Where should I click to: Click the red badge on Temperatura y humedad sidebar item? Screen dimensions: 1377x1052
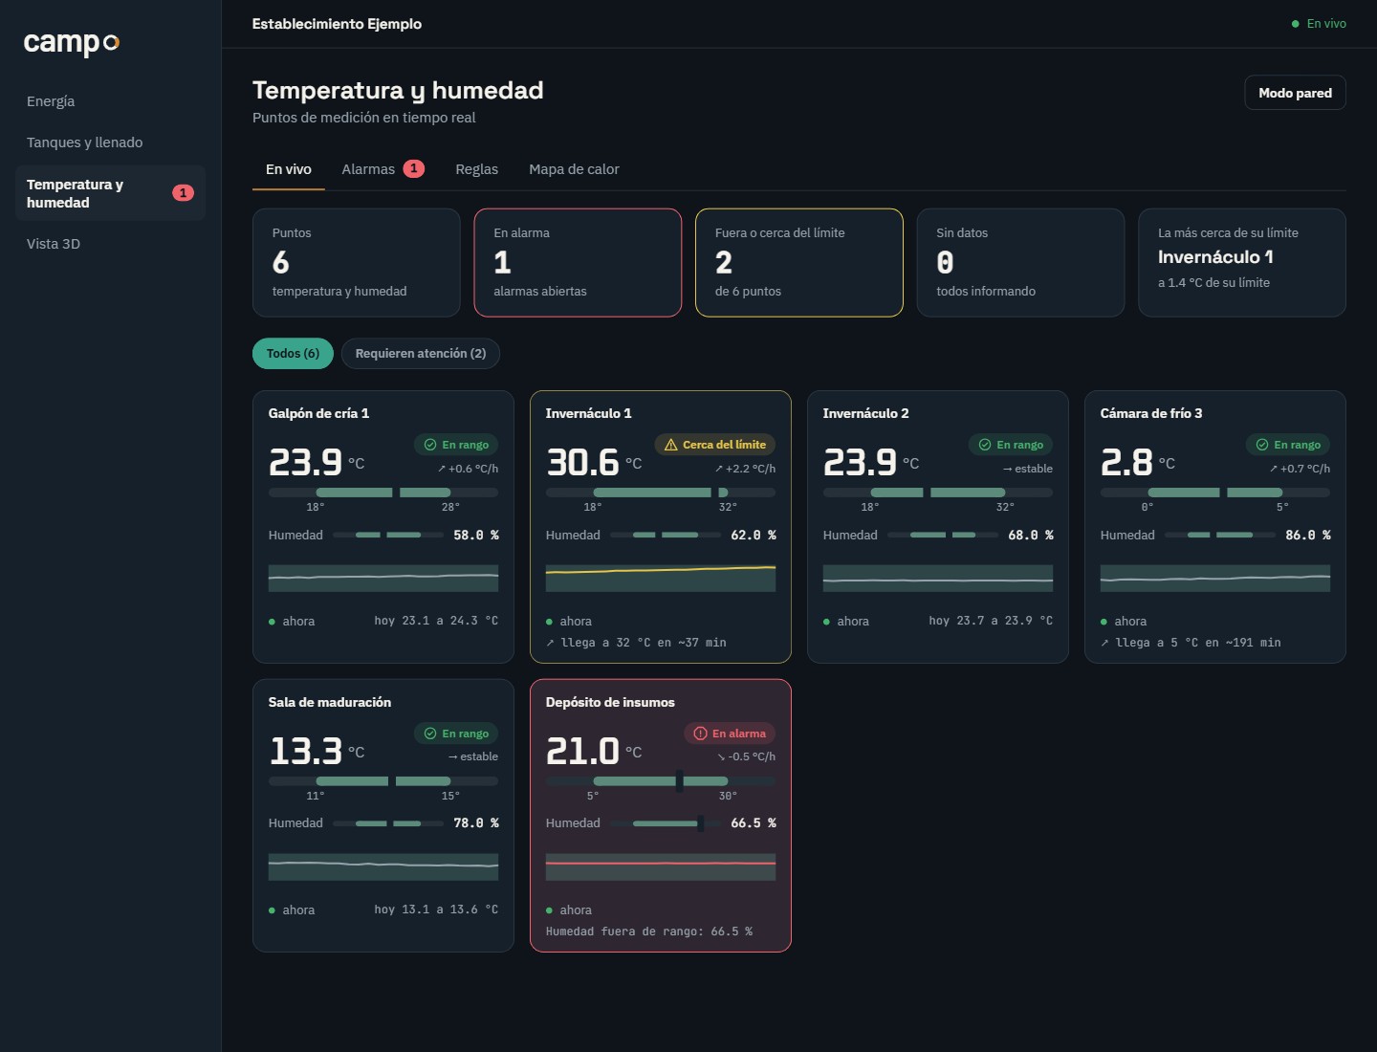[x=183, y=193]
